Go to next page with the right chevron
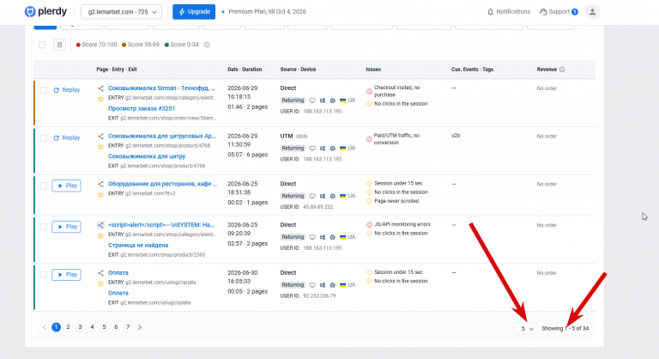 click(140, 327)
